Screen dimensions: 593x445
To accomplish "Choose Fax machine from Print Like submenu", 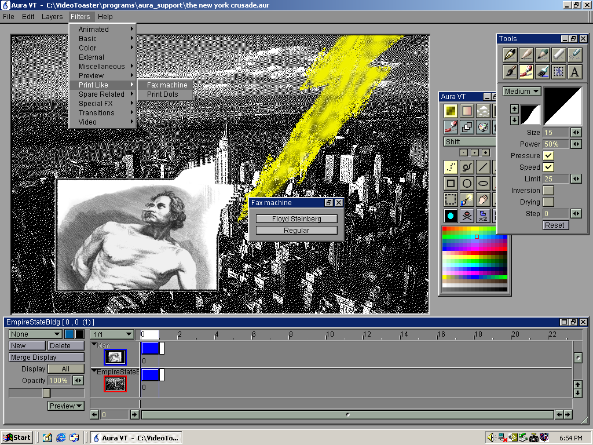I will pos(164,85).
